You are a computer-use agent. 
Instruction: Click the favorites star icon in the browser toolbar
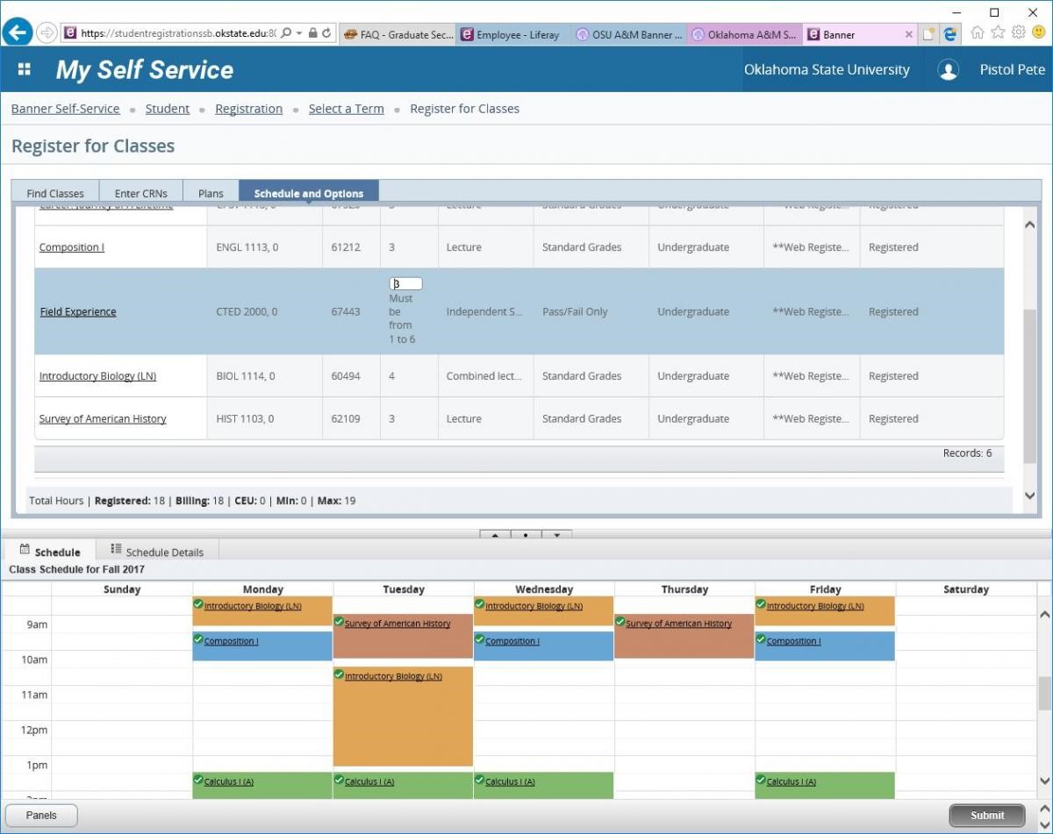997,32
